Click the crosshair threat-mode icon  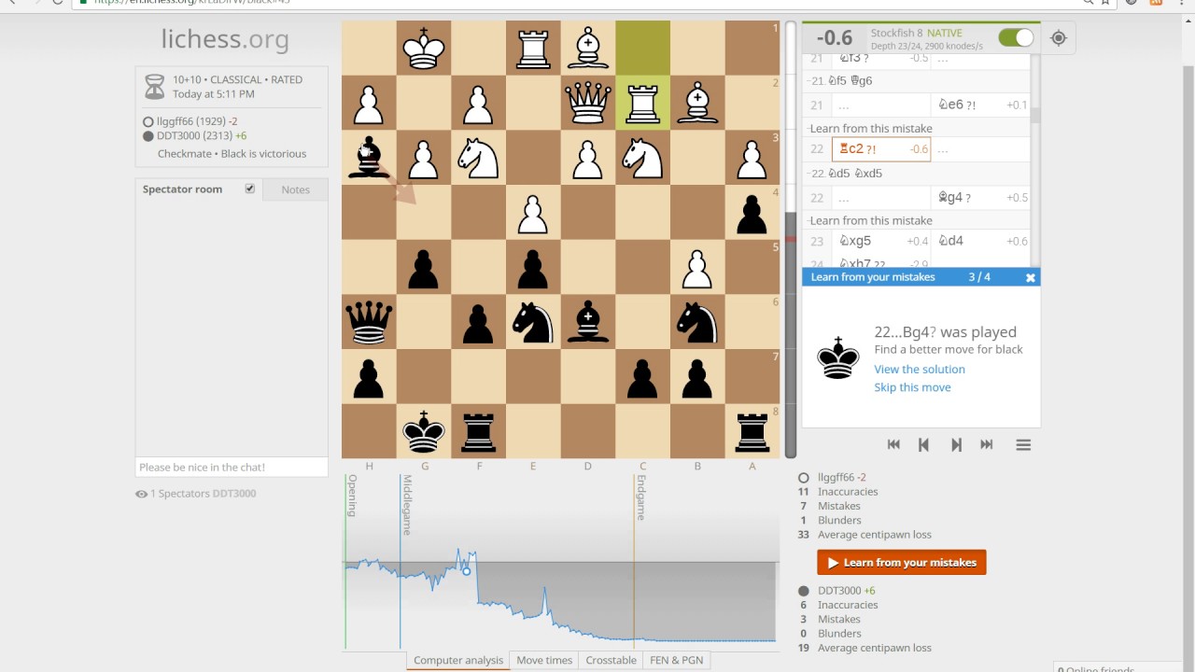pyautogui.click(x=1058, y=37)
